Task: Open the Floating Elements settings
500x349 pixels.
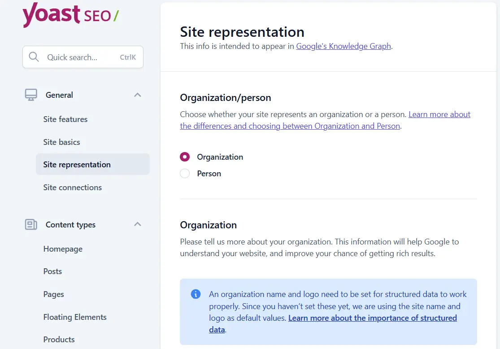Action: 75,317
